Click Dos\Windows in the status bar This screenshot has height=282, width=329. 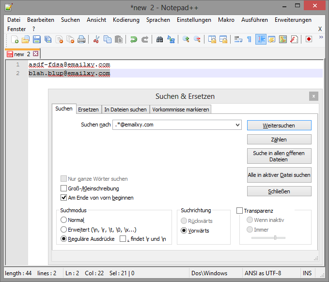(209, 273)
